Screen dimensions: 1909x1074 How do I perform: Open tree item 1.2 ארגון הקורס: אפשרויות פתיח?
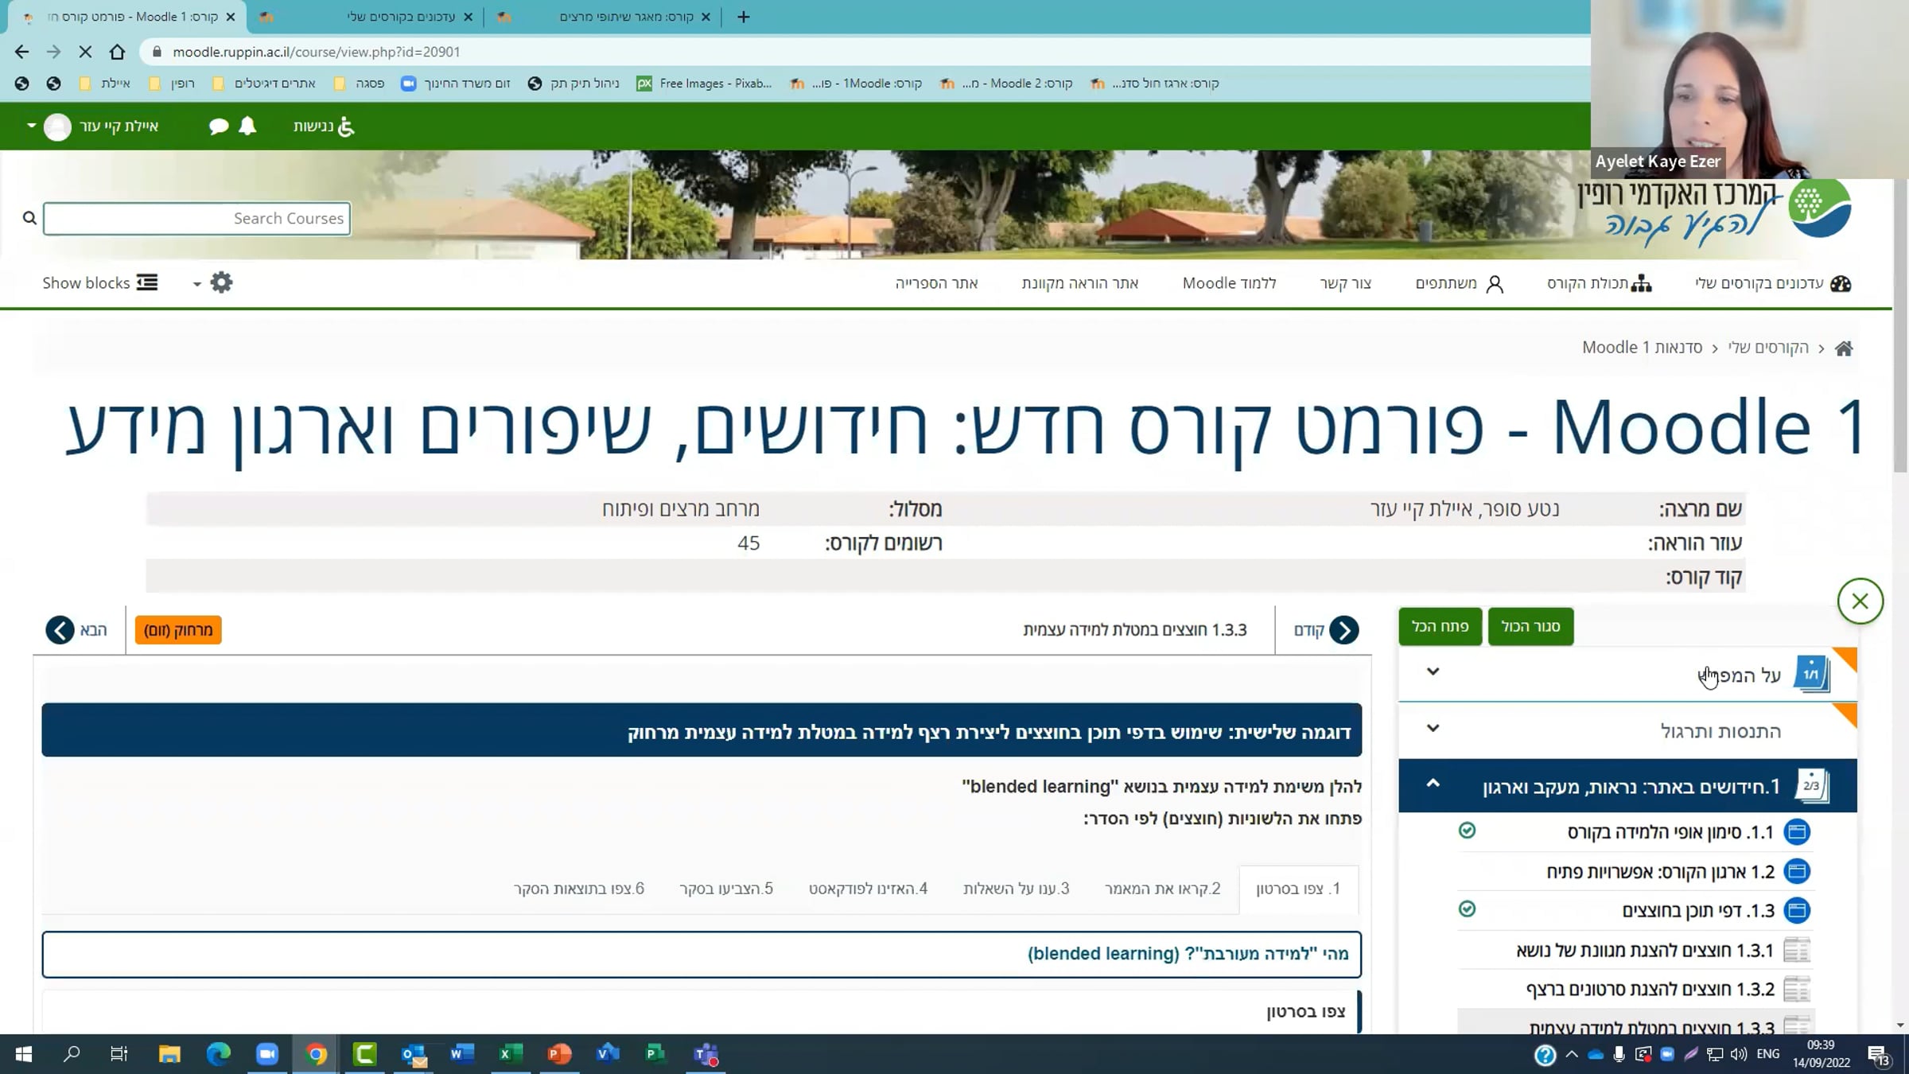pos(1660,871)
